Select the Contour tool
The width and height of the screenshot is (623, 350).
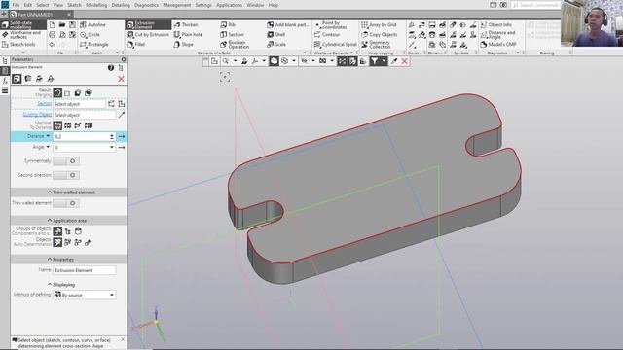327,35
